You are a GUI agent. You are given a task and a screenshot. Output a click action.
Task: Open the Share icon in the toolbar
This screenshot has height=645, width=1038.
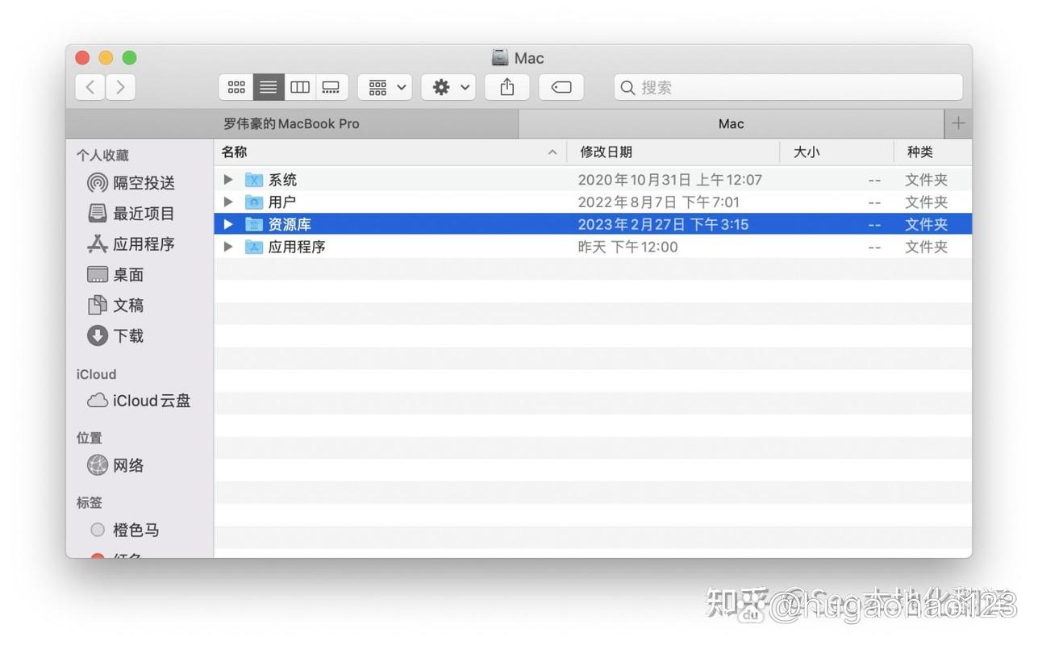click(x=506, y=87)
